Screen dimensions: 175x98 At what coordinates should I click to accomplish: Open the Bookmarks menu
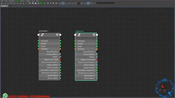click(12, 1)
